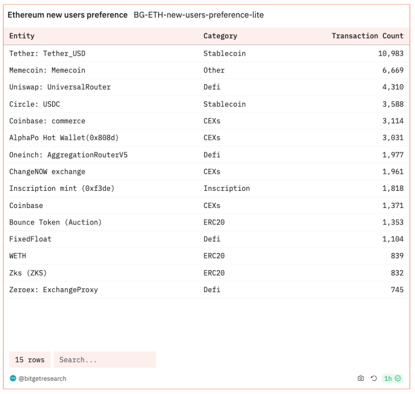This screenshot has height=394, width=415.
Task: Open the BG-ETH-new-users-preference-lite query link
Action: point(199,15)
